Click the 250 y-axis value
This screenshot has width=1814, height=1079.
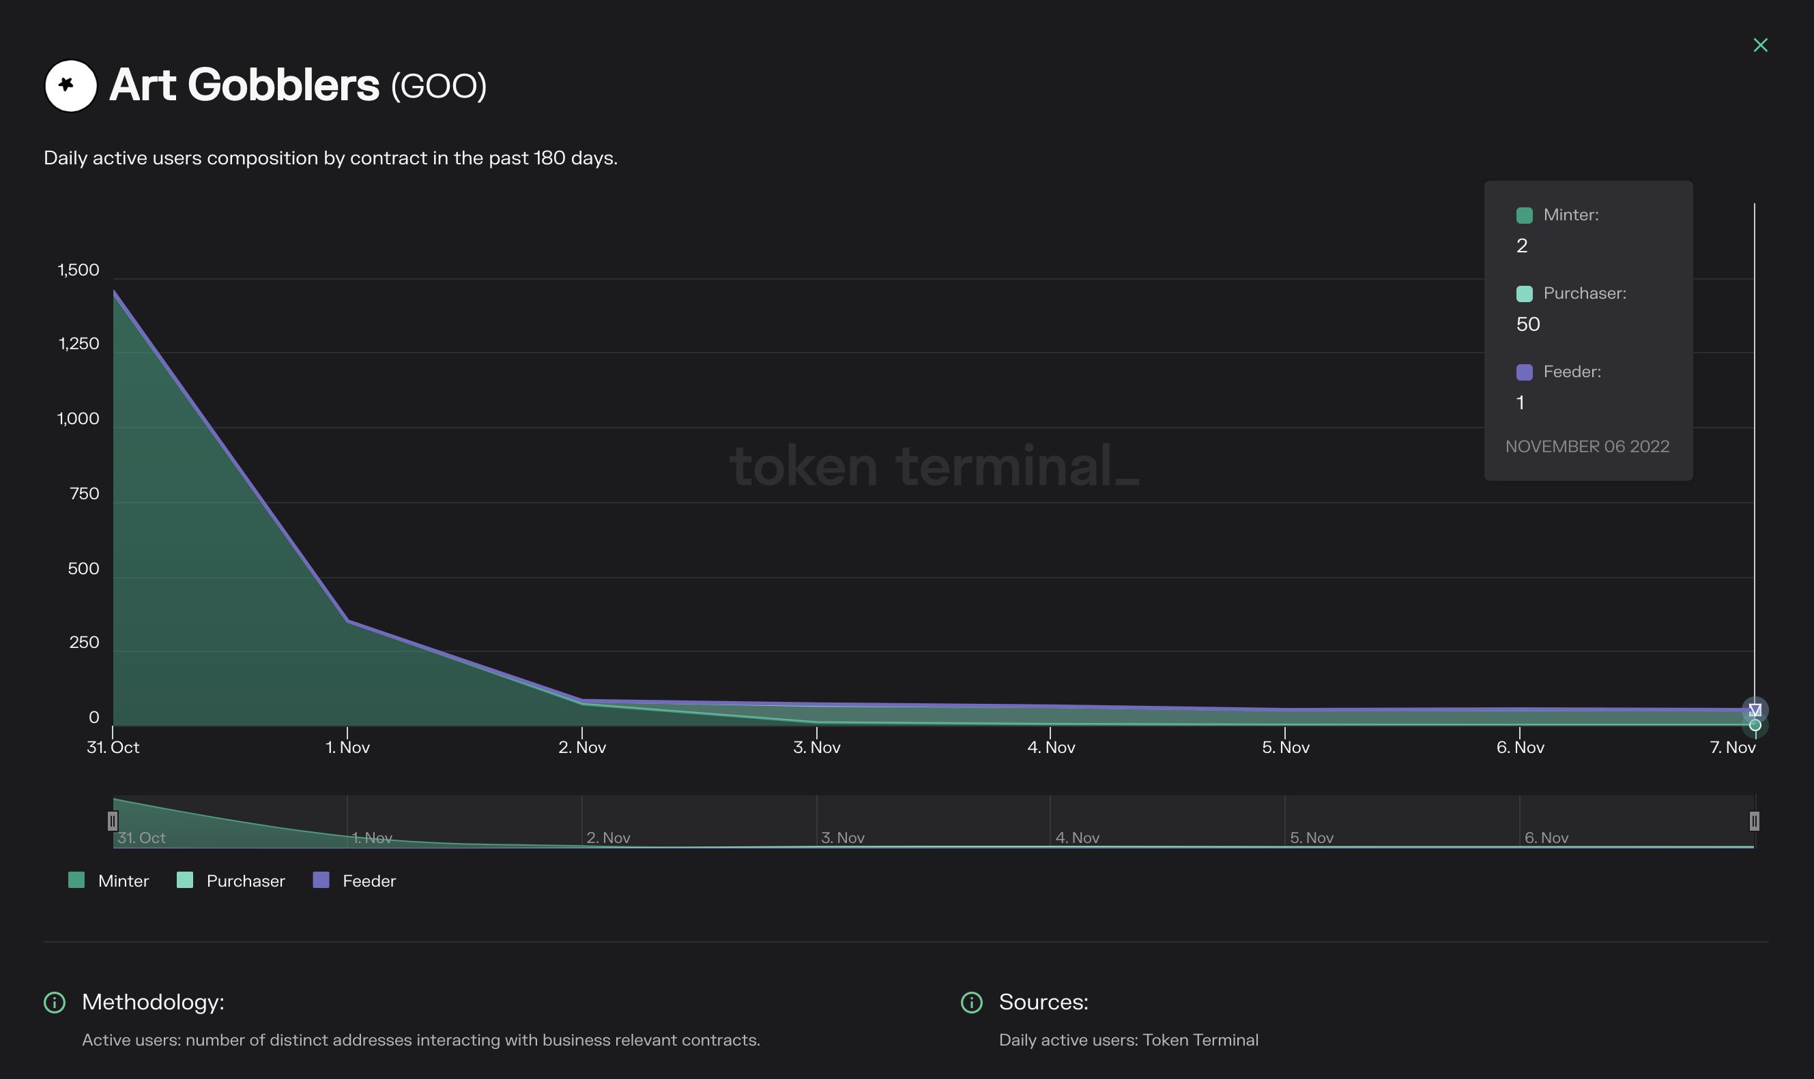(85, 642)
